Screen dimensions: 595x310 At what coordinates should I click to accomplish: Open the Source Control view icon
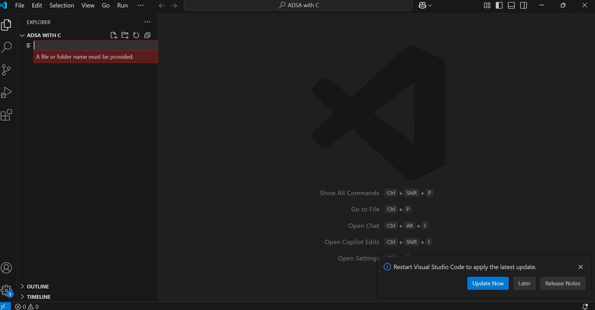click(x=6, y=70)
